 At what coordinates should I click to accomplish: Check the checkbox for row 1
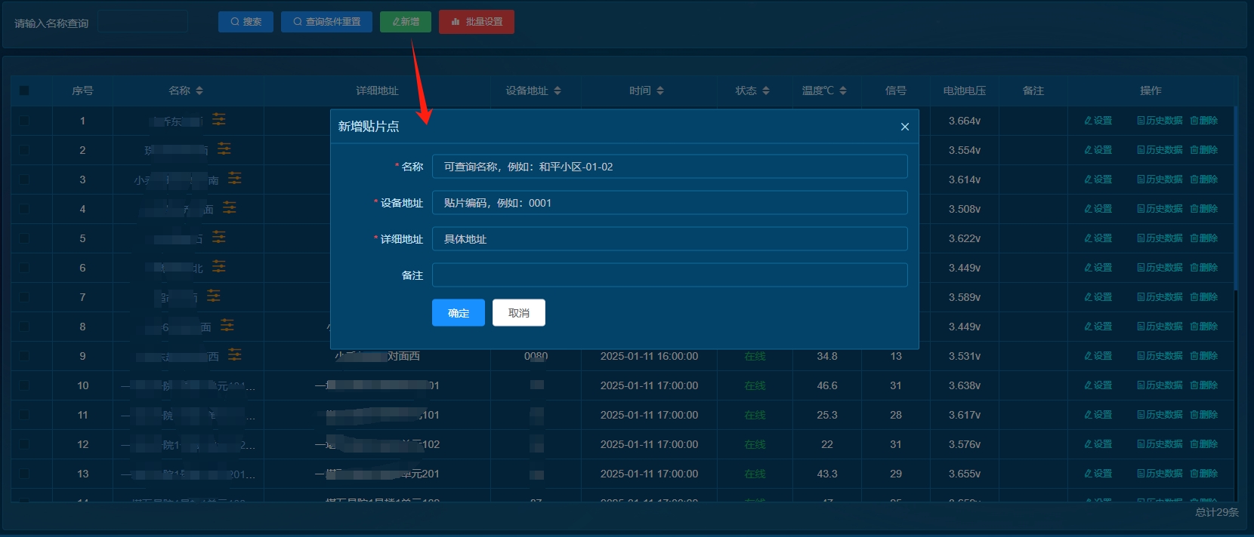pos(24,121)
